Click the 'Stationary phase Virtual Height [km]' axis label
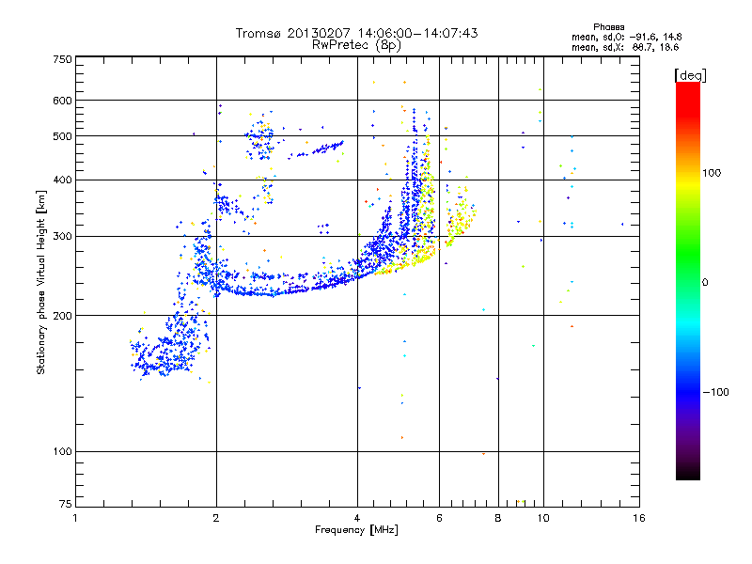 tap(41, 282)
